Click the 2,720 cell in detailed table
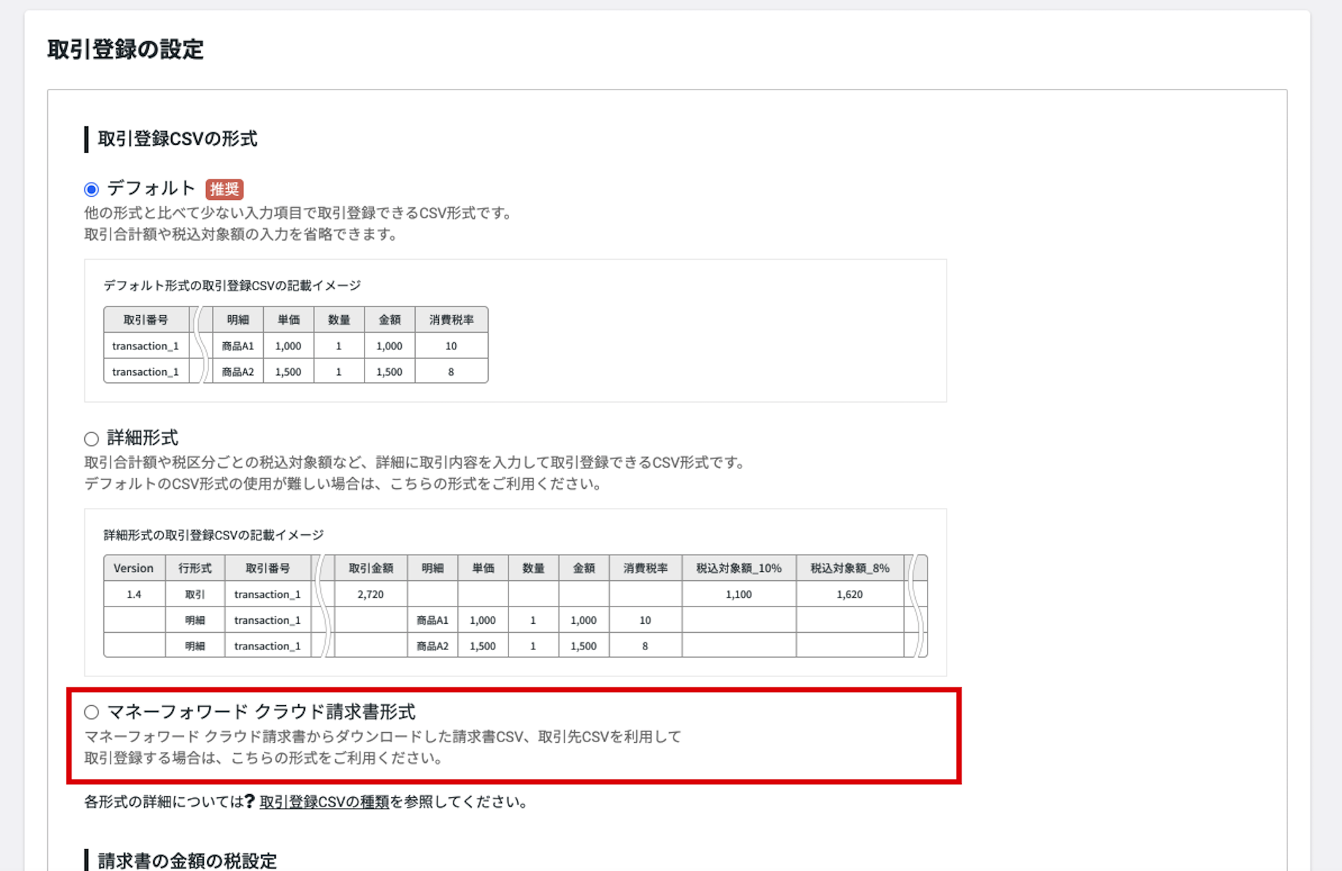The width and height of the screenshot is (1342, 871). 371,594
